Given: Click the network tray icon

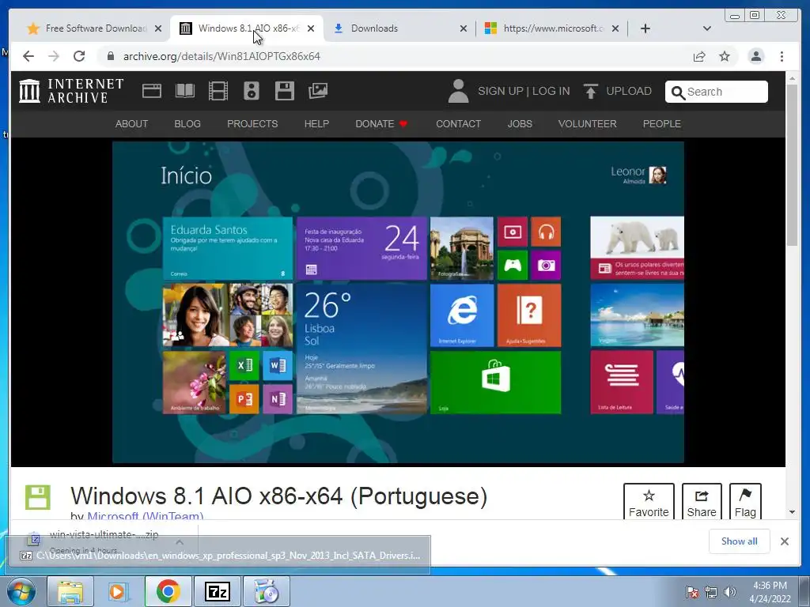Looking at the screenshot, I should pyautogui.click(x=711, y=592).
